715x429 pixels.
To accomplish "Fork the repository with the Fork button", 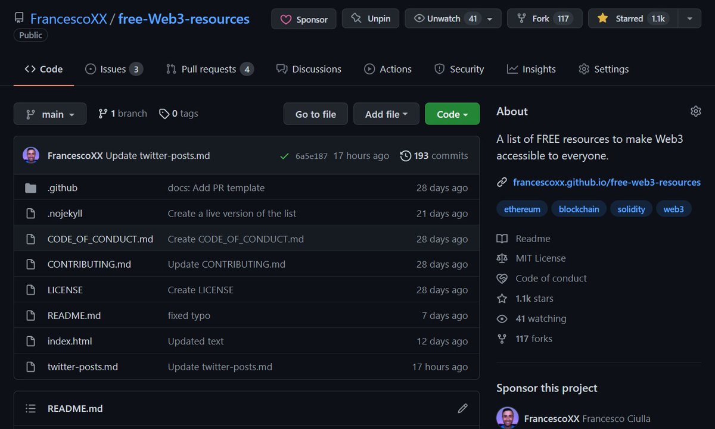I will pos(544,19).
